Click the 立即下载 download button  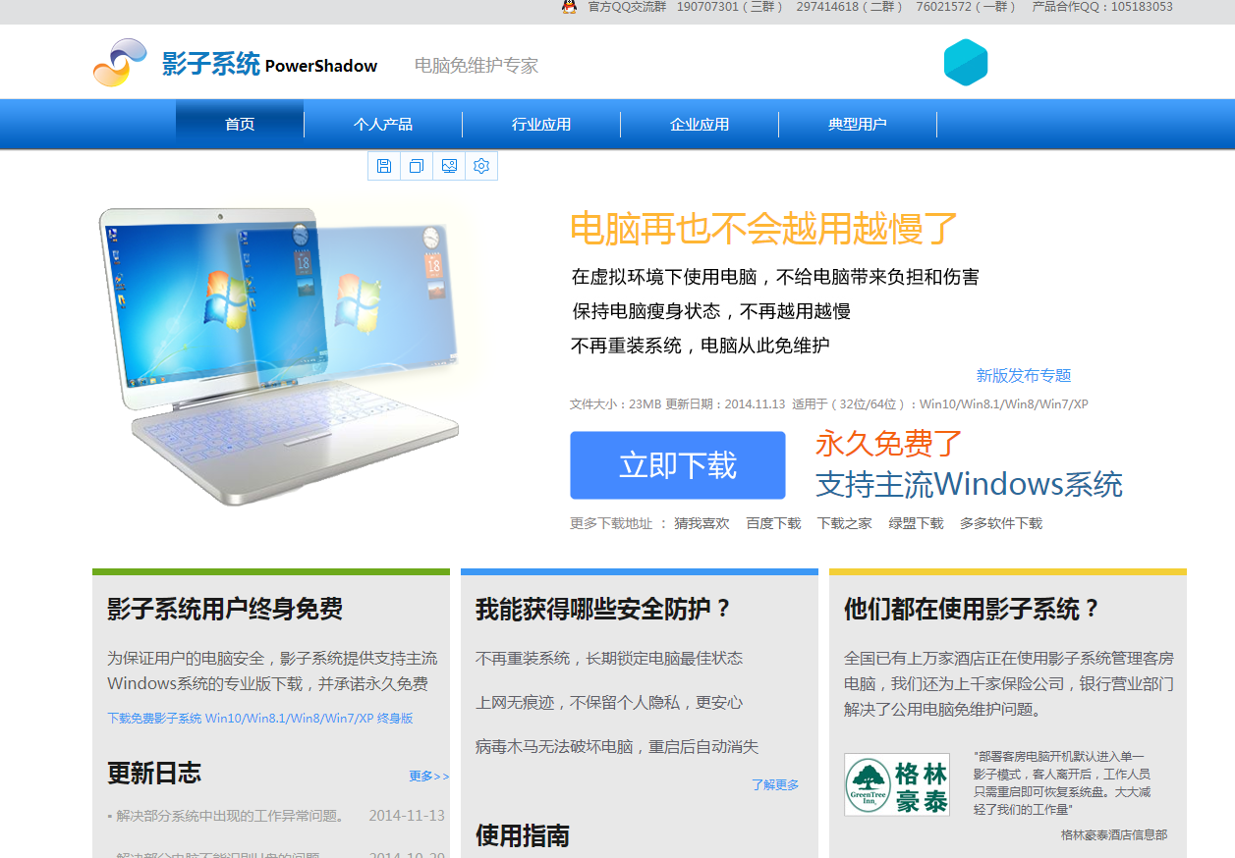pyautogui.click(x=678, y=465)
